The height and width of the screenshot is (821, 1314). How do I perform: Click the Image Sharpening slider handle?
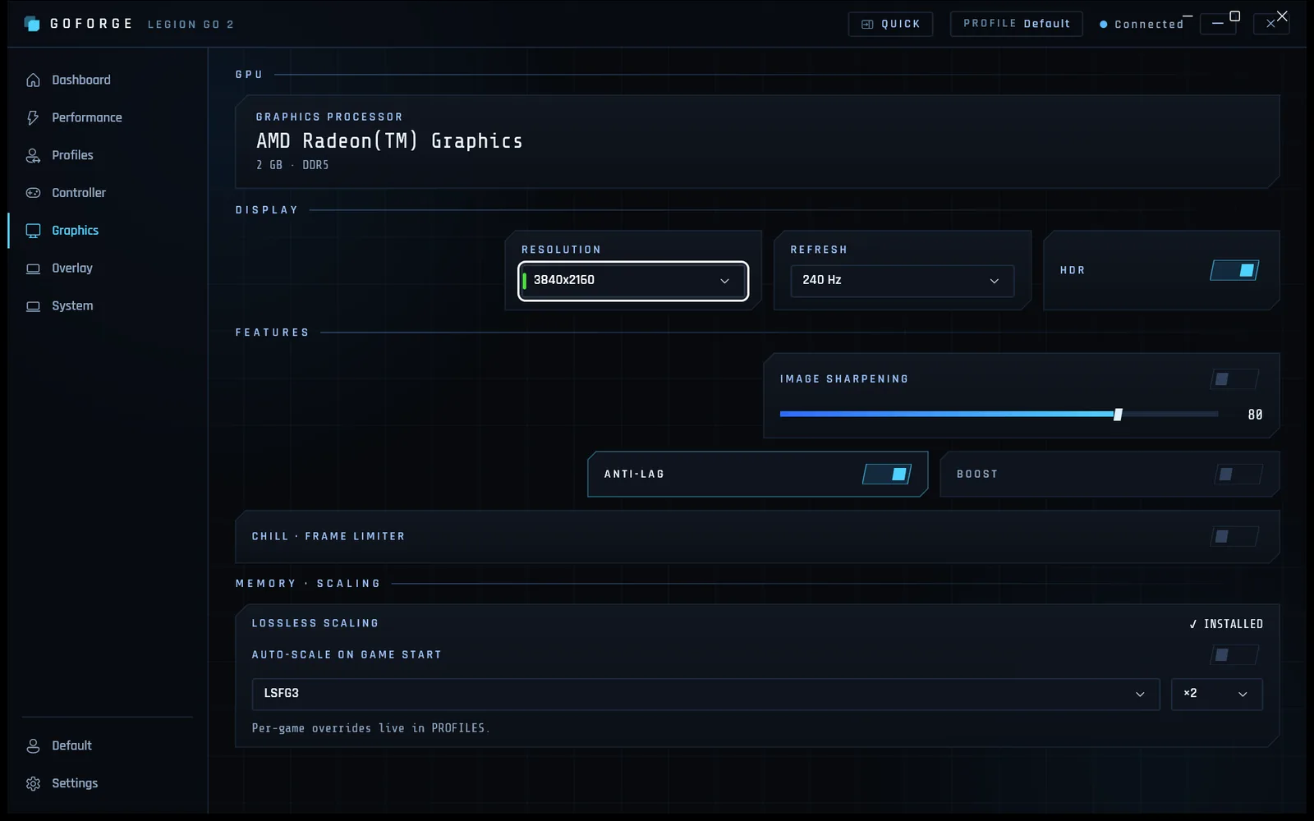tap(1118, 415)
